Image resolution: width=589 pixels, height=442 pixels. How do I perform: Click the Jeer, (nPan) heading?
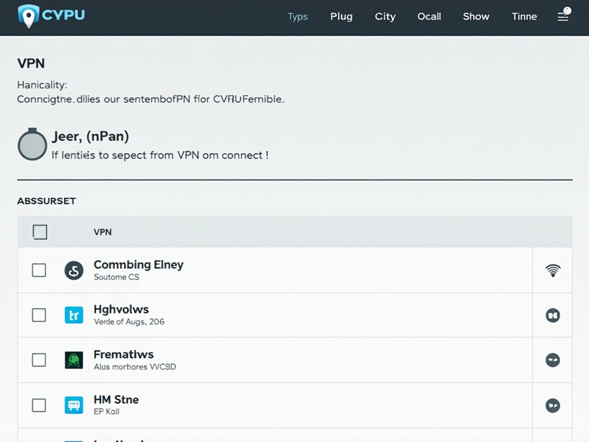pos(90,136)
